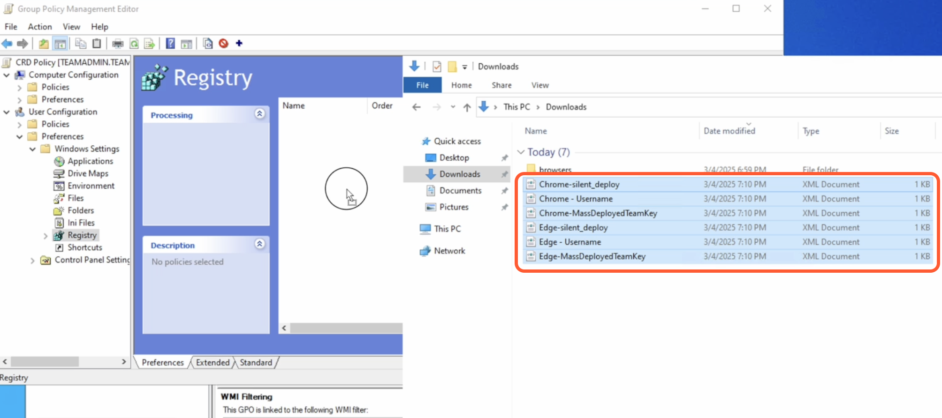Open the Quick Access Toolbar customize dropdown
The height and width of the screenshot is (418, 942).
pos(464,67)
